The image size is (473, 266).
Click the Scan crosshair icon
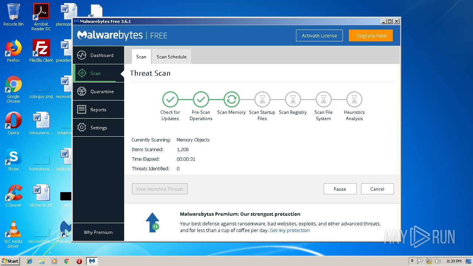pos(82,73)
